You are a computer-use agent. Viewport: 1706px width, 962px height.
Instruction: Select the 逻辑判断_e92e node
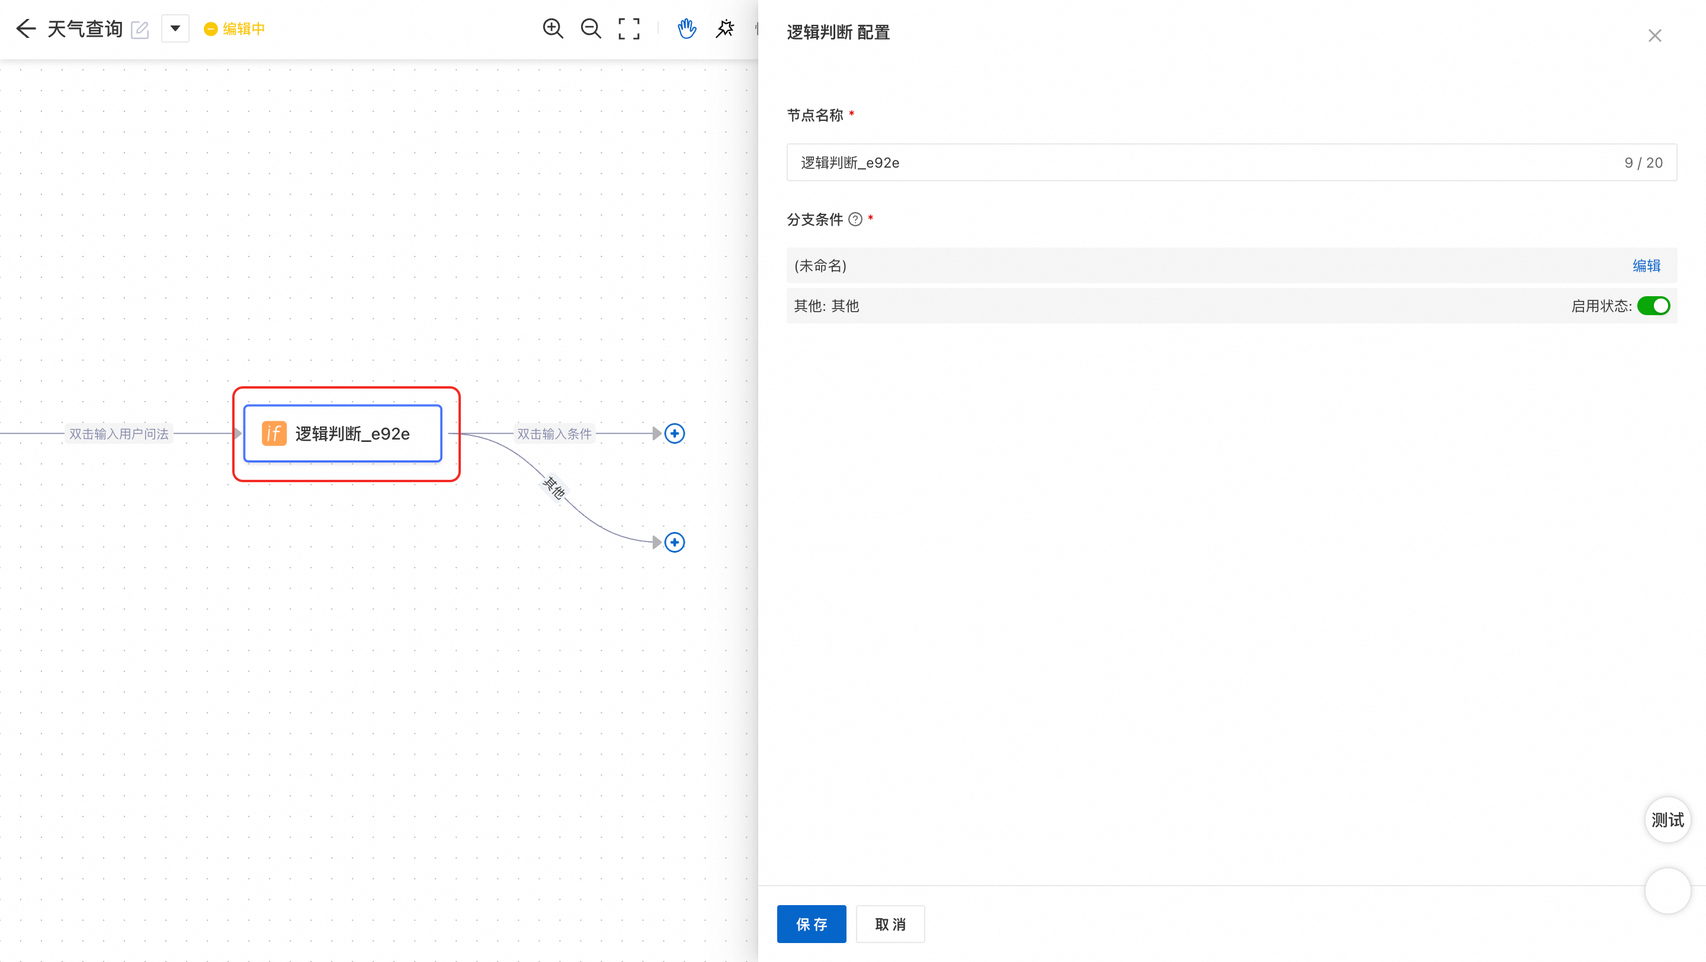tap(343, 434)
